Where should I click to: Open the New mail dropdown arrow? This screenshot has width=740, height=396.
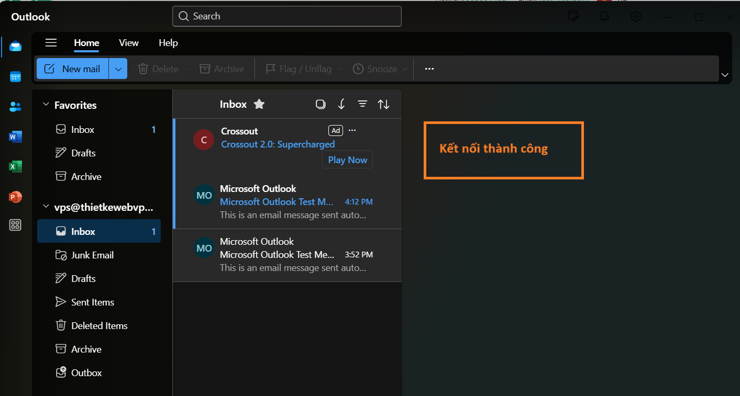(118, 69)
